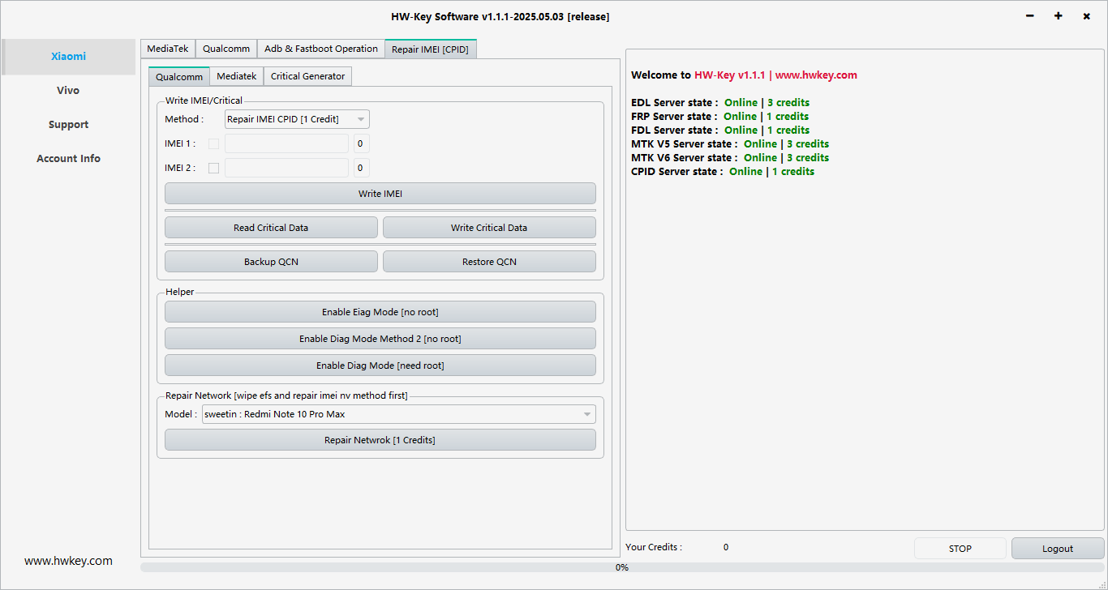
Task: Open the Method dropdown
Action: pos(297,119)
